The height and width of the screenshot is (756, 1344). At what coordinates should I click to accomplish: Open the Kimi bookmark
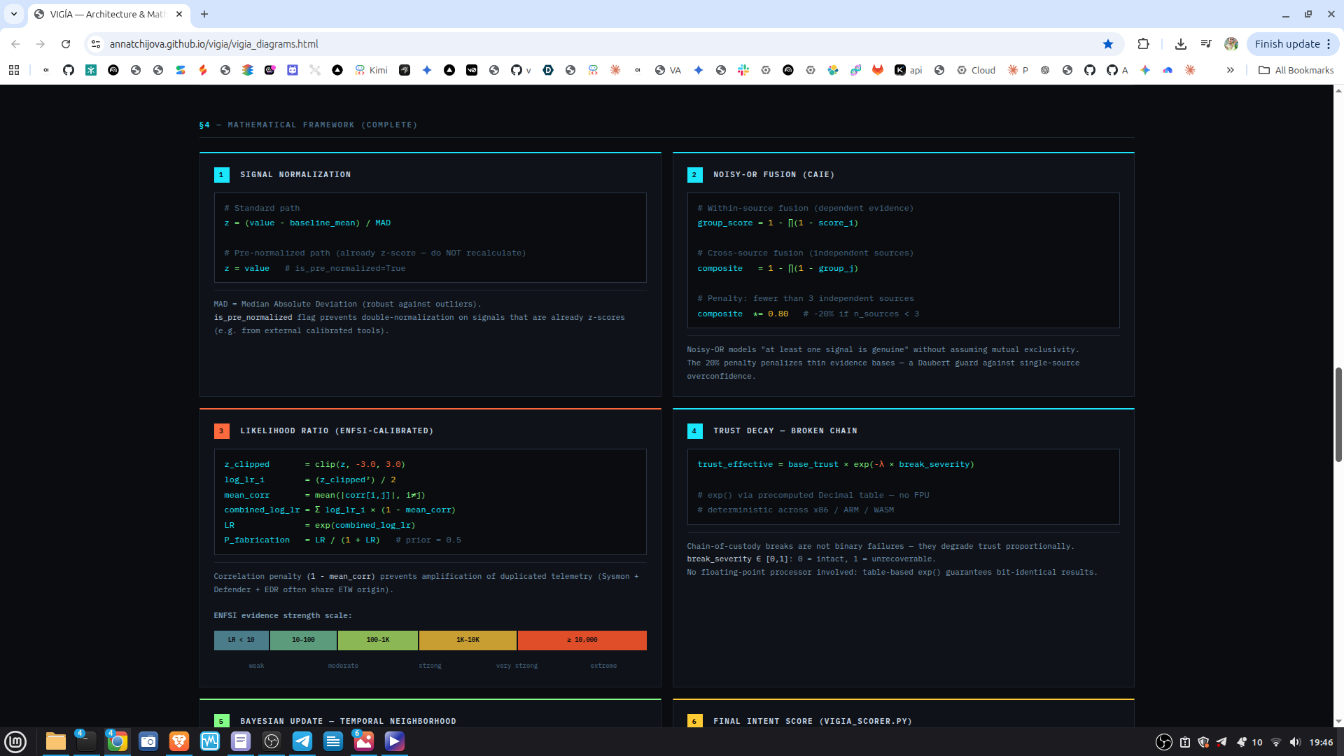371,70
